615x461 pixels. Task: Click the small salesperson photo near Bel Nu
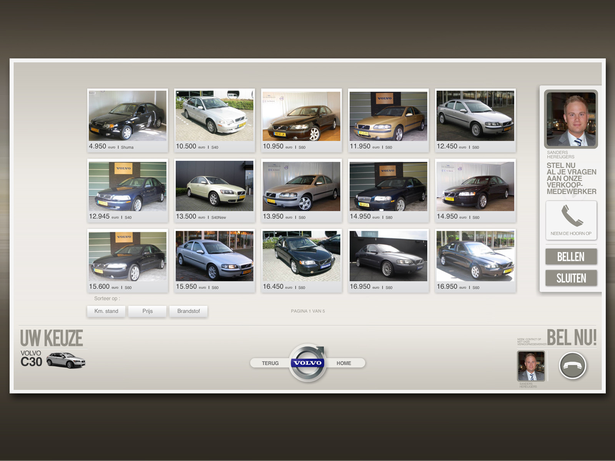[x=531, y=366]
